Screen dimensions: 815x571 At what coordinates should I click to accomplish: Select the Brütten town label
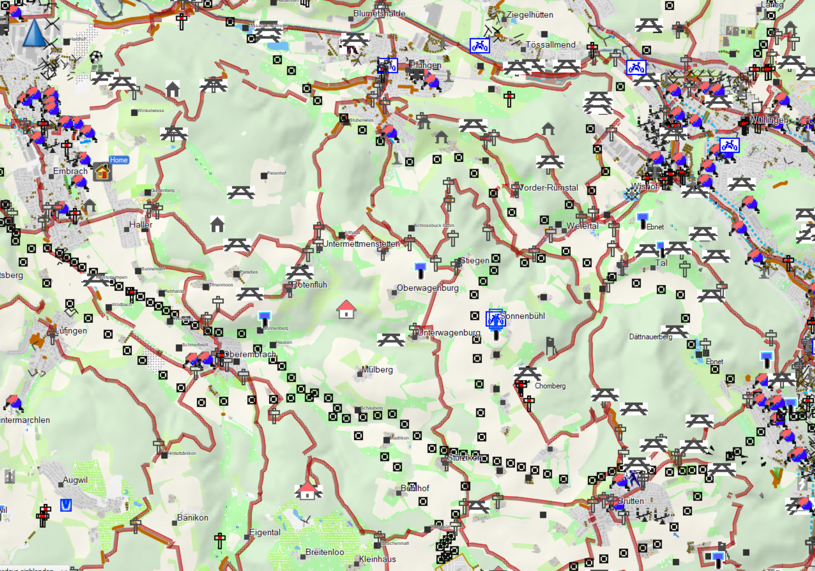pos(631,501)
